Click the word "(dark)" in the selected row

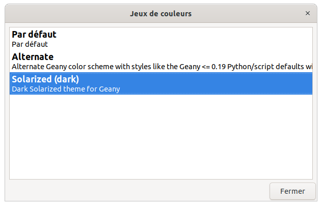click(x=67, y=79)
